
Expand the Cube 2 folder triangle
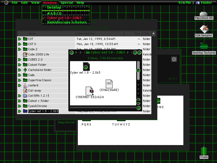20,49
